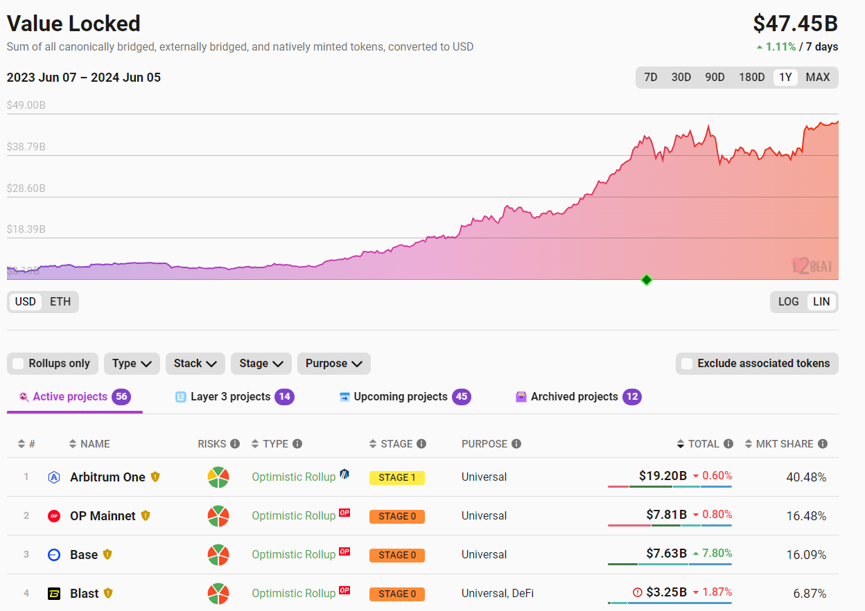Screen dimensions: 865x611
Task: Open the Archived projects tab
Action: (x=577, y=397)
